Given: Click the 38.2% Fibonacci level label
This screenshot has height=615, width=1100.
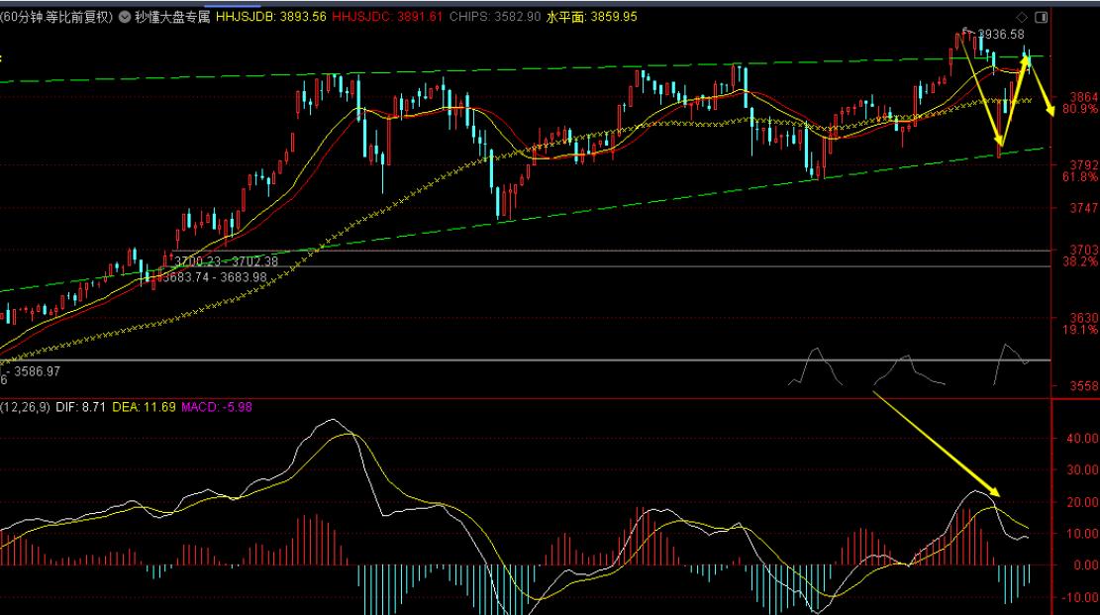Looking at the screenshot, I should click(x=1079, y=261).
